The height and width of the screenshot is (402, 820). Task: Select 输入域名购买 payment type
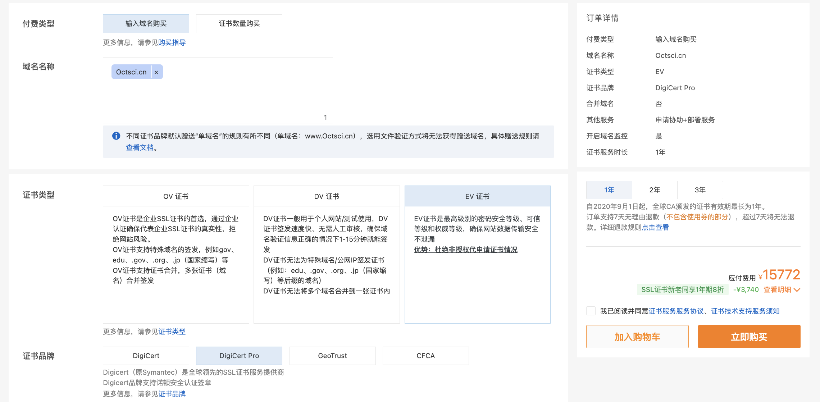[146, 24]
